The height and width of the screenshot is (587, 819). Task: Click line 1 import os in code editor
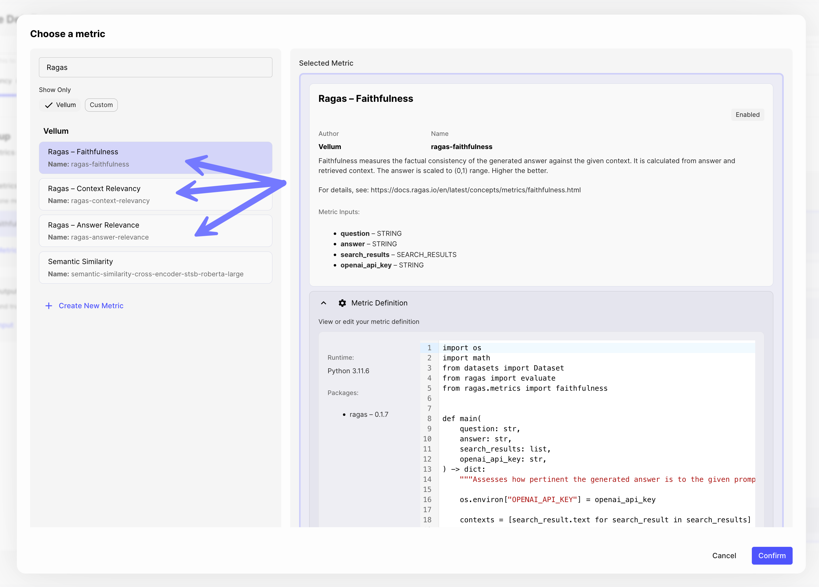(462, 348)
